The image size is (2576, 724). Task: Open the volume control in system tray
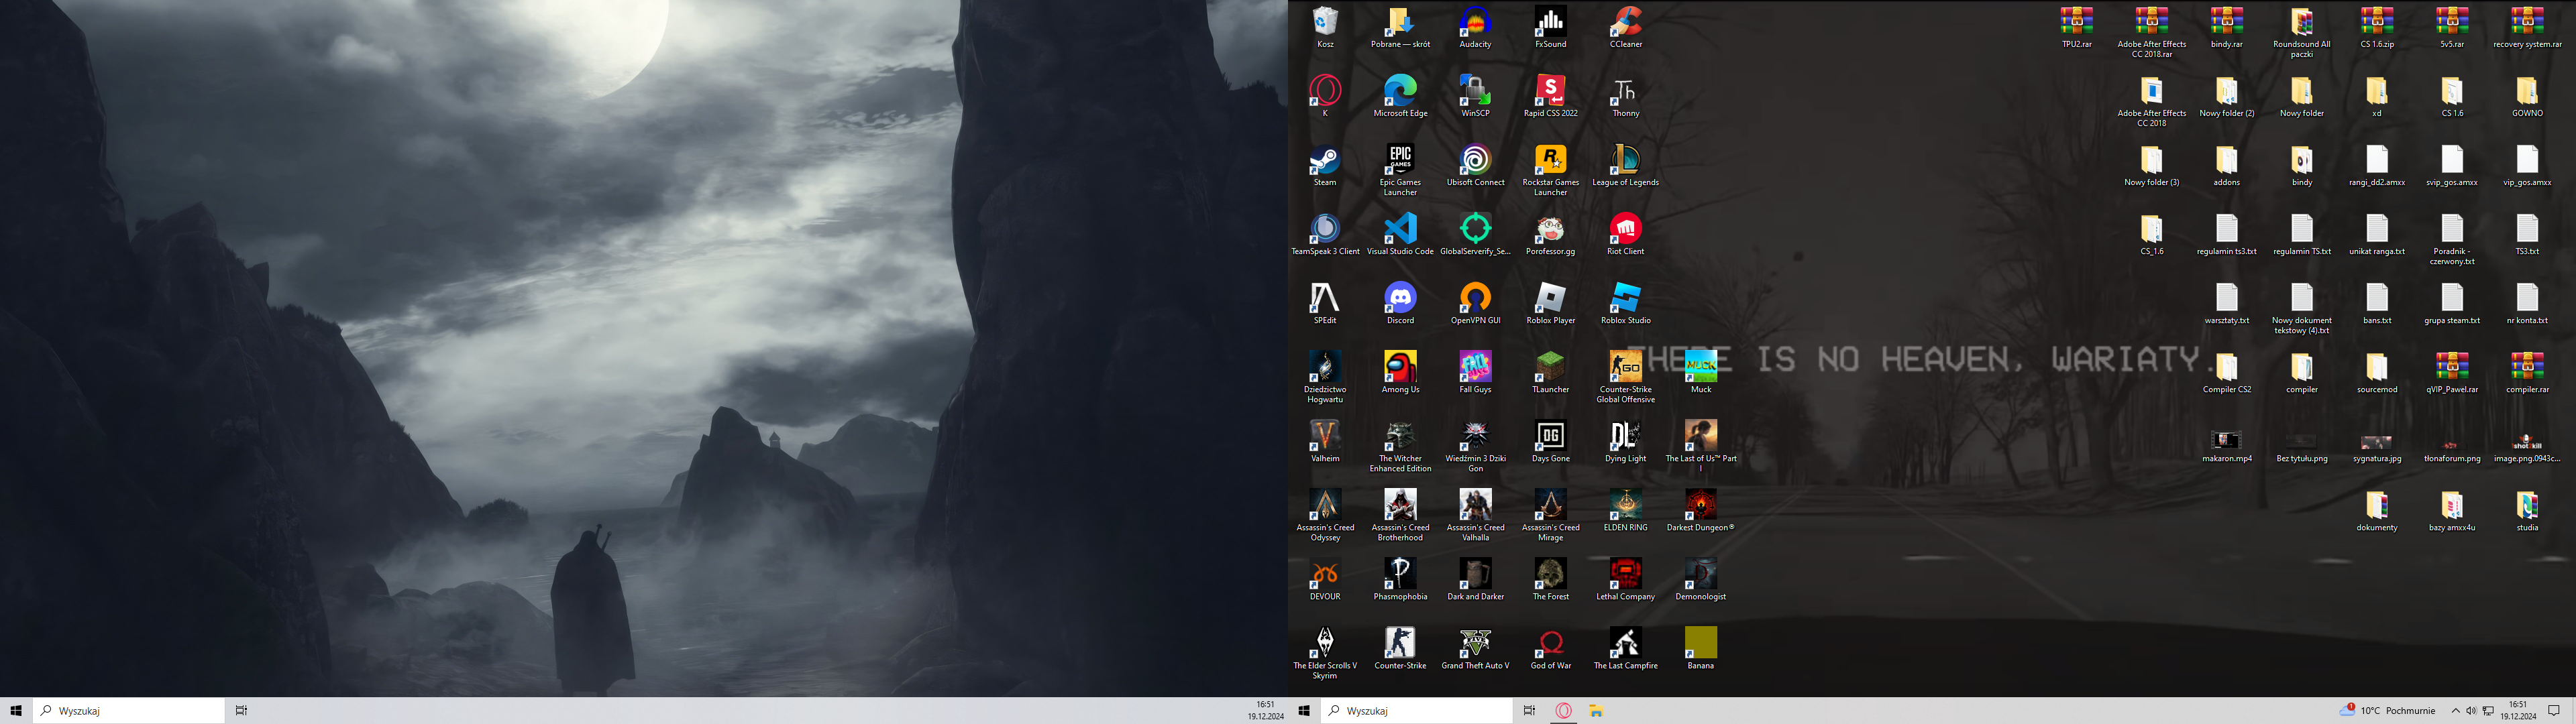coord(2471,711)
